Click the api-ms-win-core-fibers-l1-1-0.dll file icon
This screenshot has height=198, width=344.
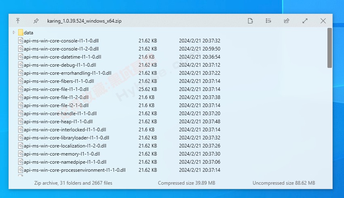coord(21,81)
